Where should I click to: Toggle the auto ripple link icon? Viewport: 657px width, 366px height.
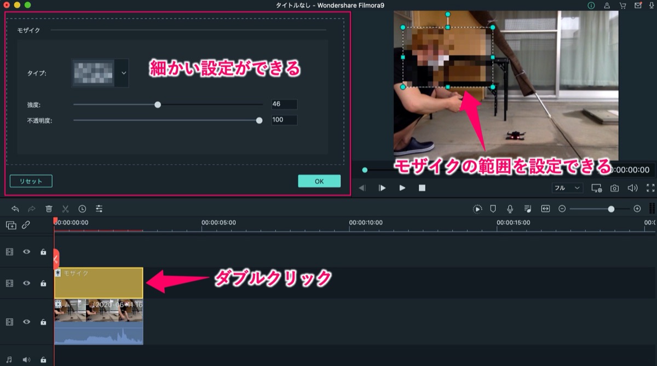26,225
